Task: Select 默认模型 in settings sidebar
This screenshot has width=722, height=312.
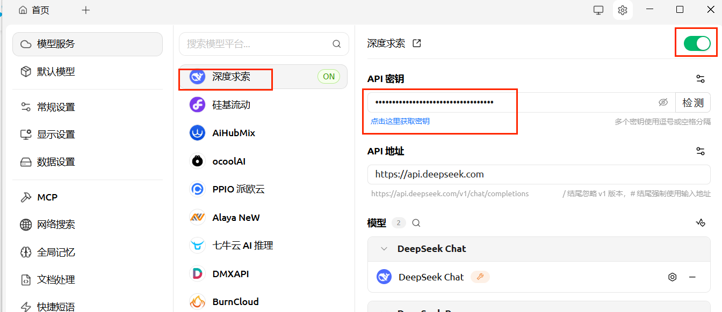Action: pos(88,71)
